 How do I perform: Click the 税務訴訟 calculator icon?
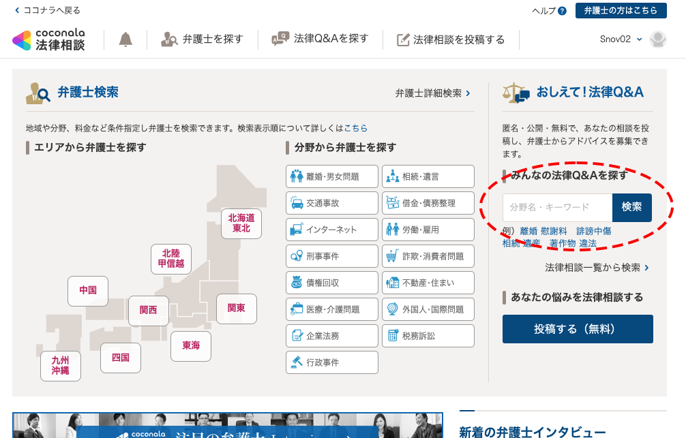[392, 336]
